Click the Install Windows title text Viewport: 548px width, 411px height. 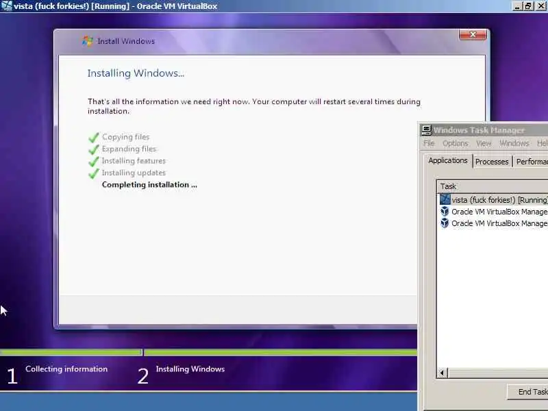(126, 41)
